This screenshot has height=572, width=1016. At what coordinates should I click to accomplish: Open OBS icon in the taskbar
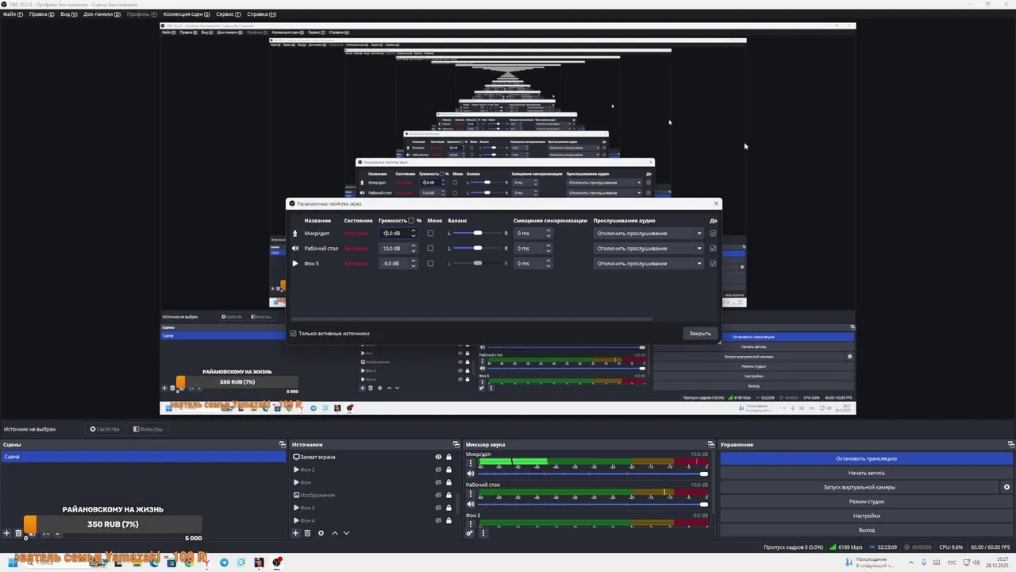tap(276, 562)
